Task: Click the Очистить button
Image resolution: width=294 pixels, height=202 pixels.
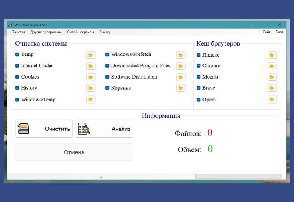Action: tap(44, 129)
